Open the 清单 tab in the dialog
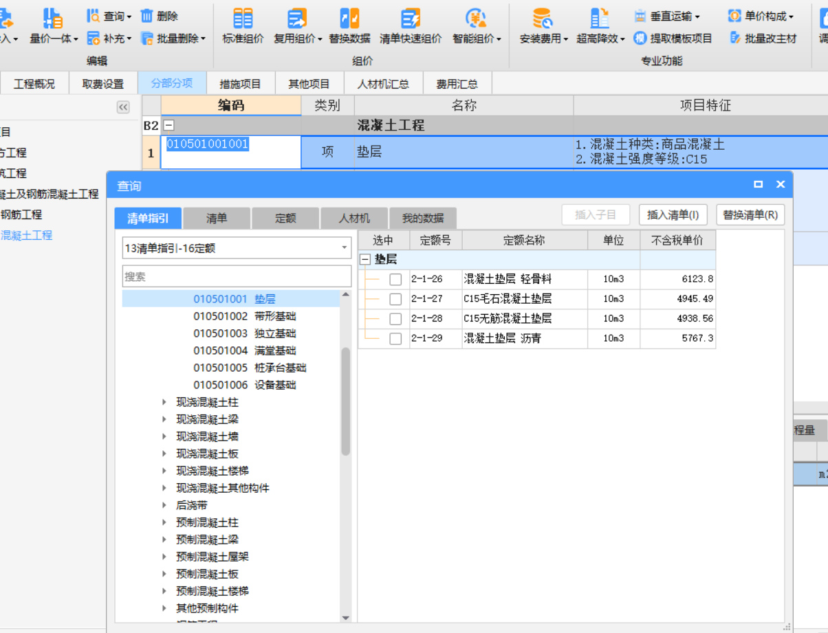The height and width of the screenshot is (633, 828). [x=217, y=219]
